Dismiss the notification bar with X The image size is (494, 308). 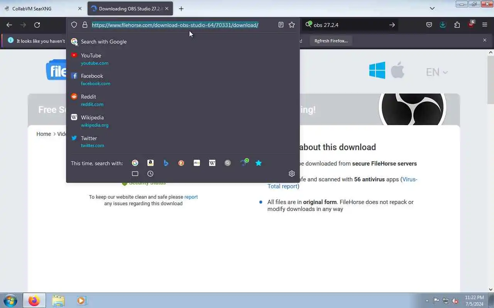click(x=485, y=40)
